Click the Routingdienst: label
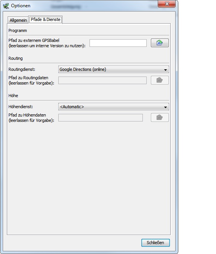 (x=22, y=69)
